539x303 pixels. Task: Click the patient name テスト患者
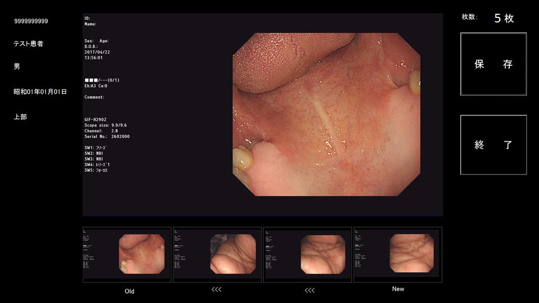point(29,44)
